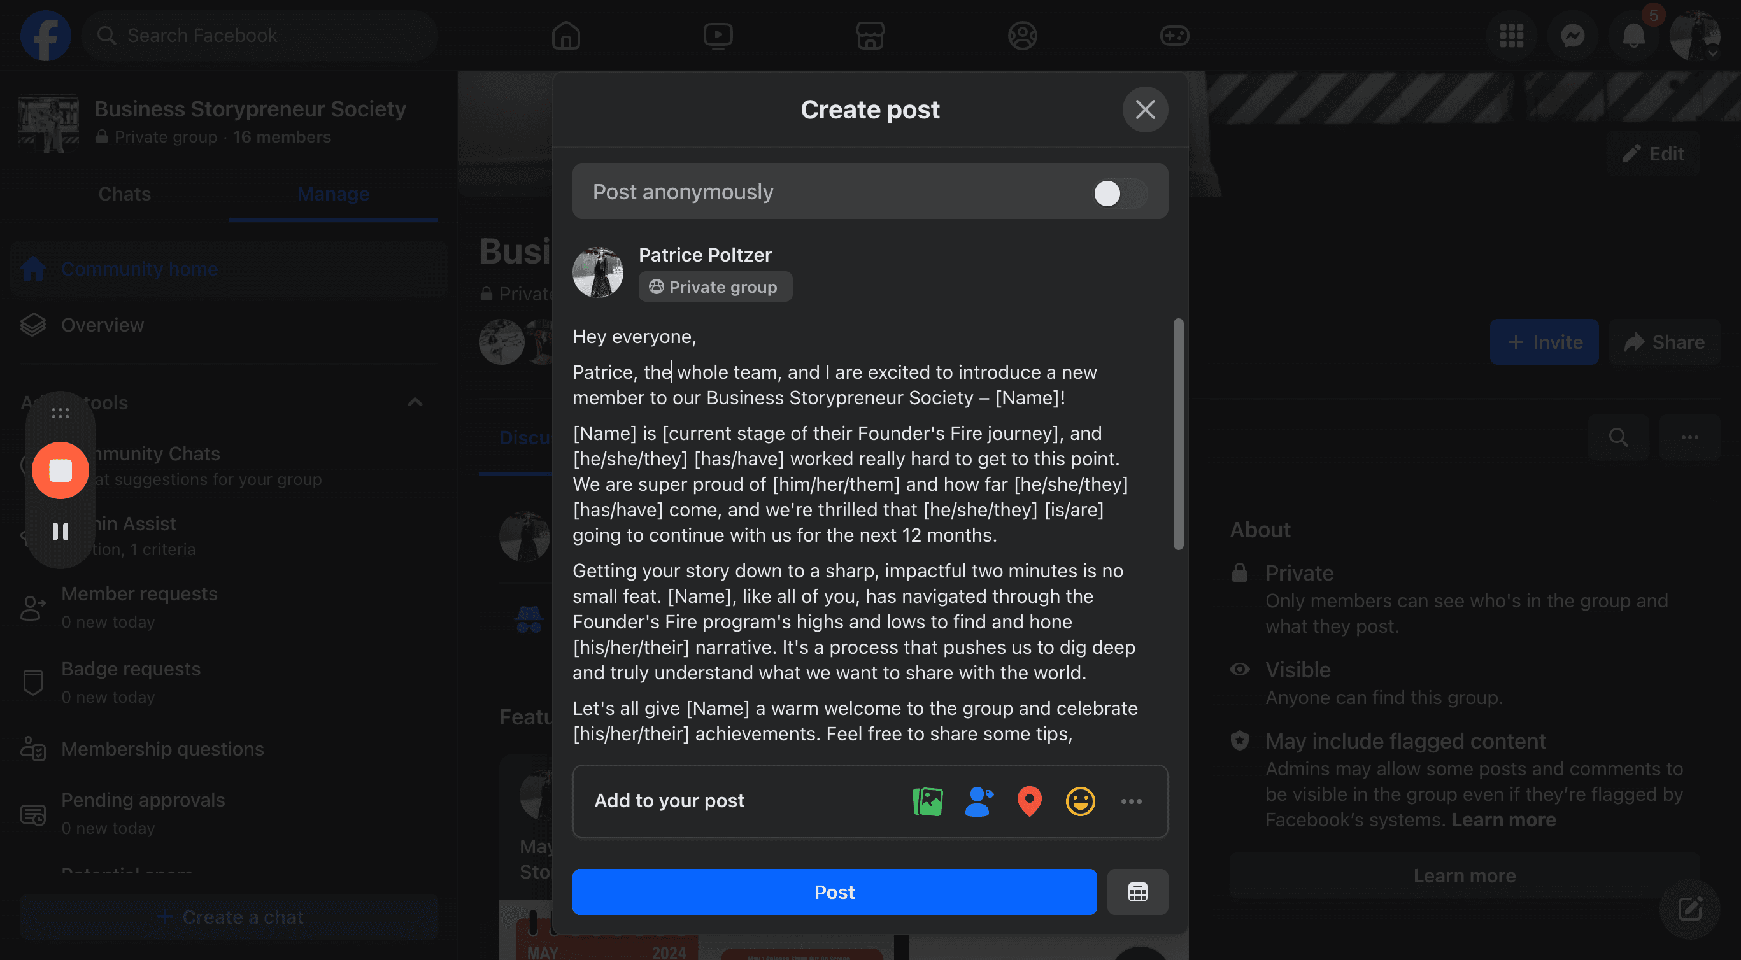Add a feeling or activity emoji
1741x960 pixels.
tap(1080, 801)
